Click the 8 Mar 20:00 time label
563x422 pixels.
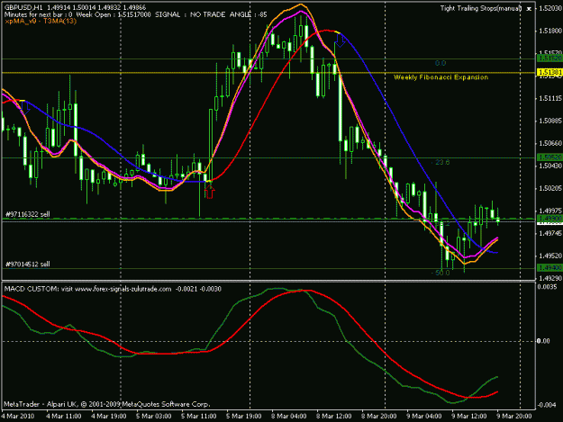pyautogui.click(x=379, y=417)
